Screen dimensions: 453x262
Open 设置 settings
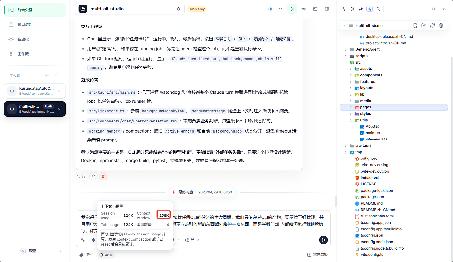28,251
